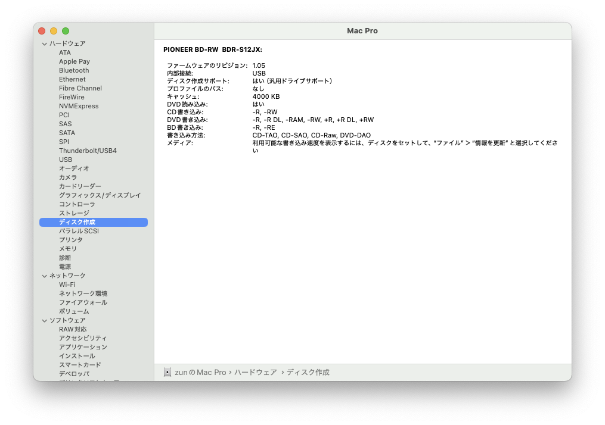Select グラフィックス/ディスプレイ in sidebar
Image resolution: width=605 pixels, height=425 pixels.
[x=100, y=195]
